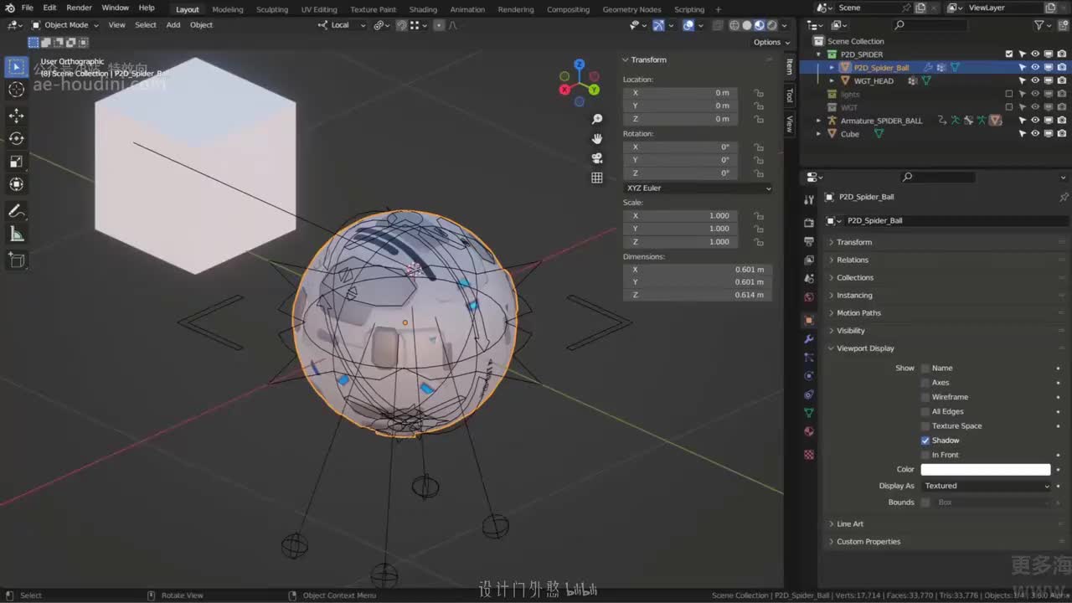Select the Cursor tool in toolbar

coord(17,90)
